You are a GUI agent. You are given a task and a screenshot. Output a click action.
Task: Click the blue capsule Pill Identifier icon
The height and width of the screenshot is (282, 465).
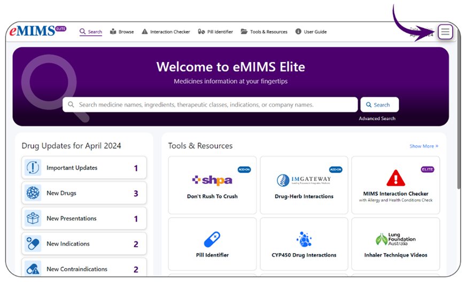tap(212, 239)
